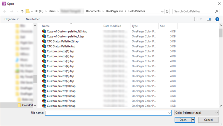The image size is (223, 126).
Task: Refresh the ColorPalettes folder listing
Action: point(167,11)
